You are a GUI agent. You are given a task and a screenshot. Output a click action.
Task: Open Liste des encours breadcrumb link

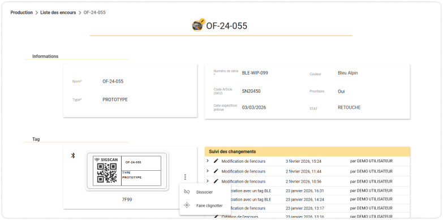(x=58, y=12)
